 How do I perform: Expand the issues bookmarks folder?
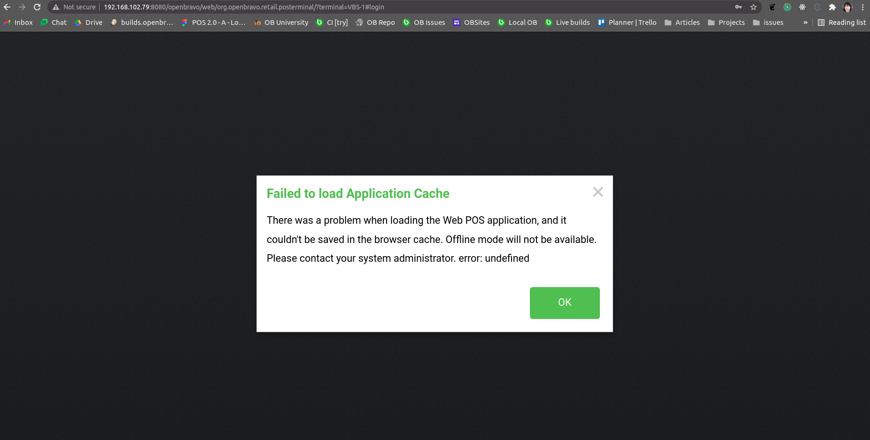click(768, 23)
